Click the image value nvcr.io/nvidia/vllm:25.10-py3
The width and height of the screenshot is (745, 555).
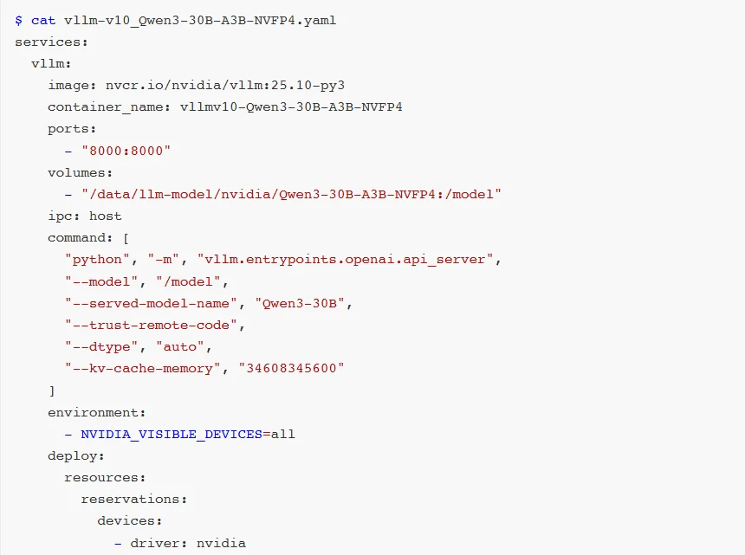tap(226, 85)
